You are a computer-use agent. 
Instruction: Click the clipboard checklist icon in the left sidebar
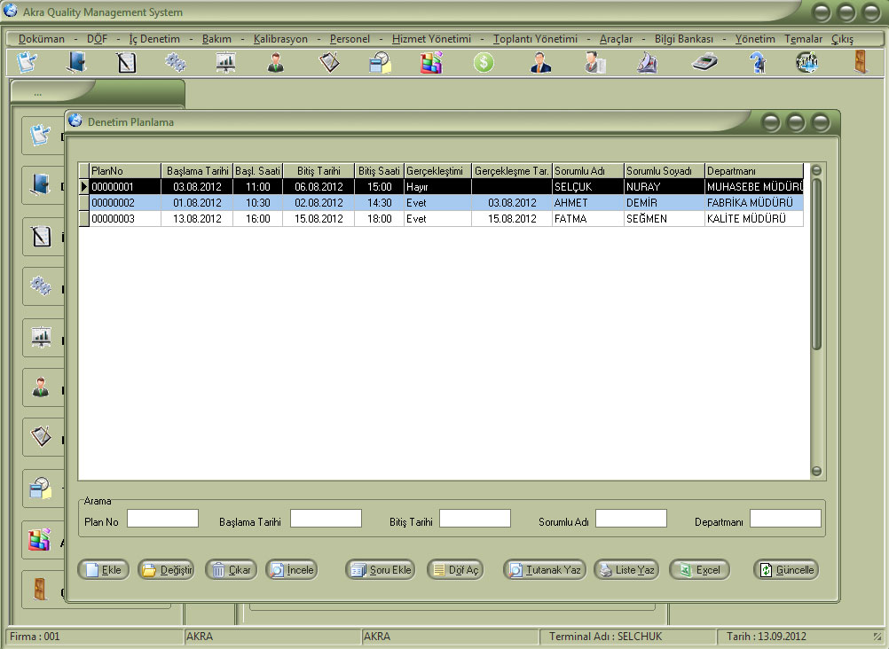pyautogui.click(x=41, y=436)
